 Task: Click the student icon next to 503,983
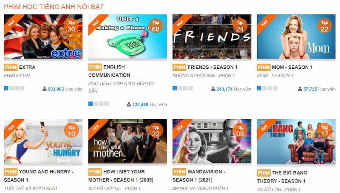(45, 89)
